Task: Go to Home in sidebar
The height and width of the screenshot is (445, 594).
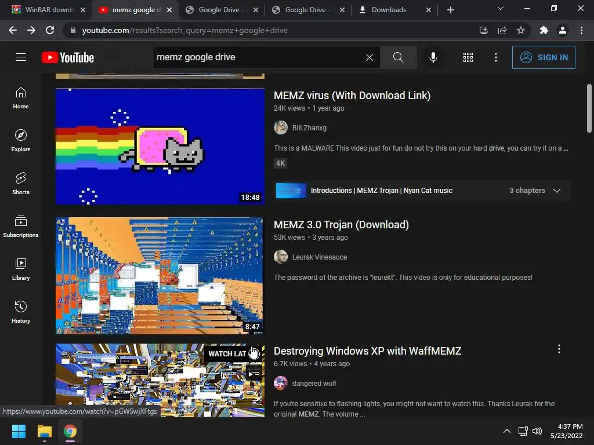Action: tap(21, 98)
